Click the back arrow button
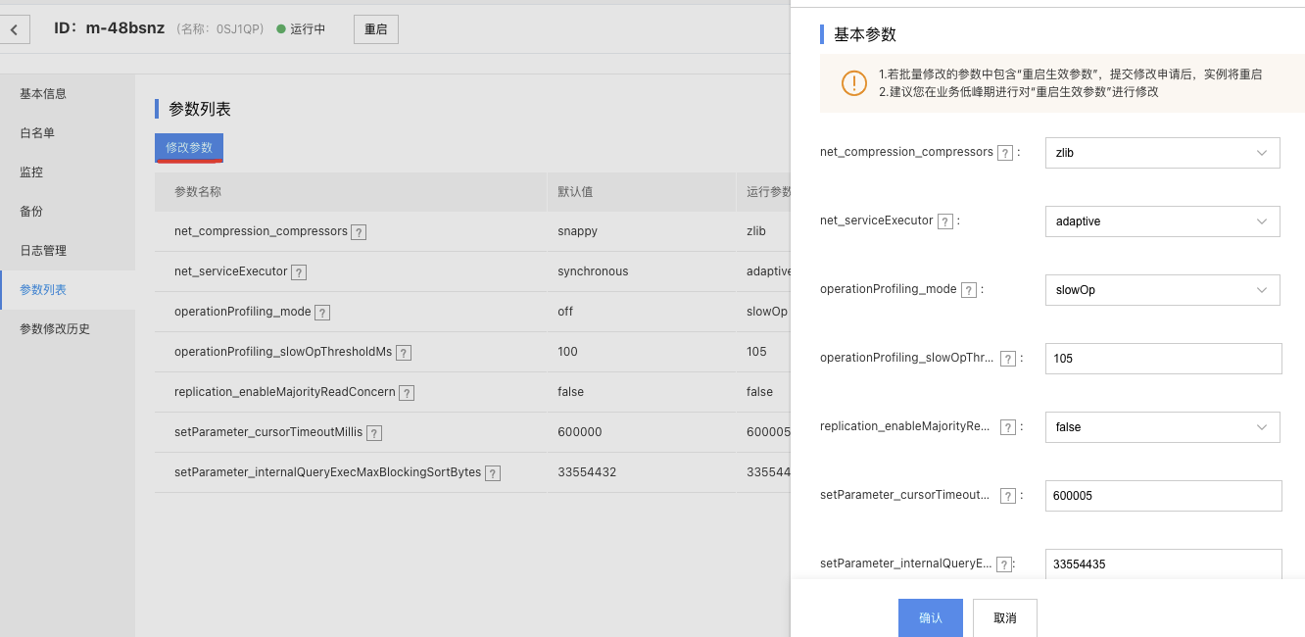 point(15,29)
